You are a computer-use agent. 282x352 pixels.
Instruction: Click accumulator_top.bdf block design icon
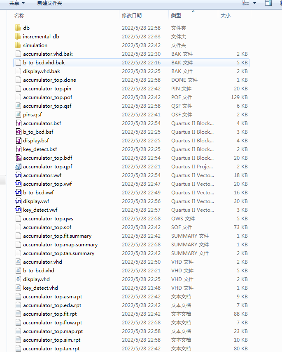tap(18, 158)
